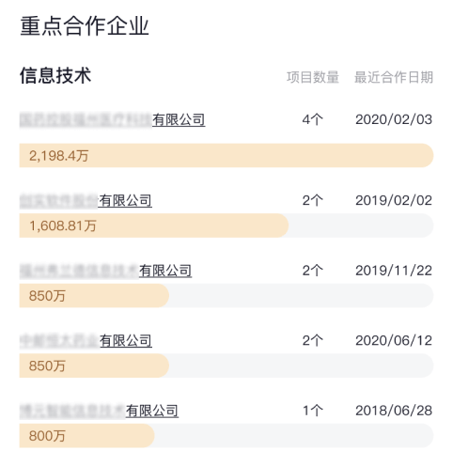Click the 4个 project count
The image size is (453, 451).
tap(313, 119)
